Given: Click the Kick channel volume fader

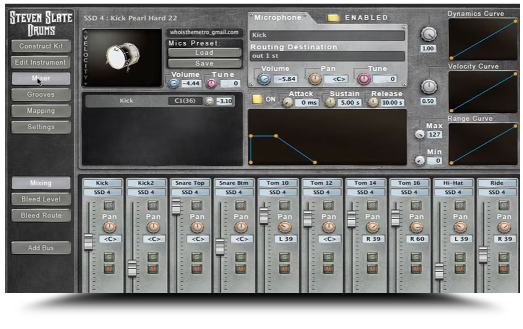Looking at the screenshot, I should coord(88,242).
